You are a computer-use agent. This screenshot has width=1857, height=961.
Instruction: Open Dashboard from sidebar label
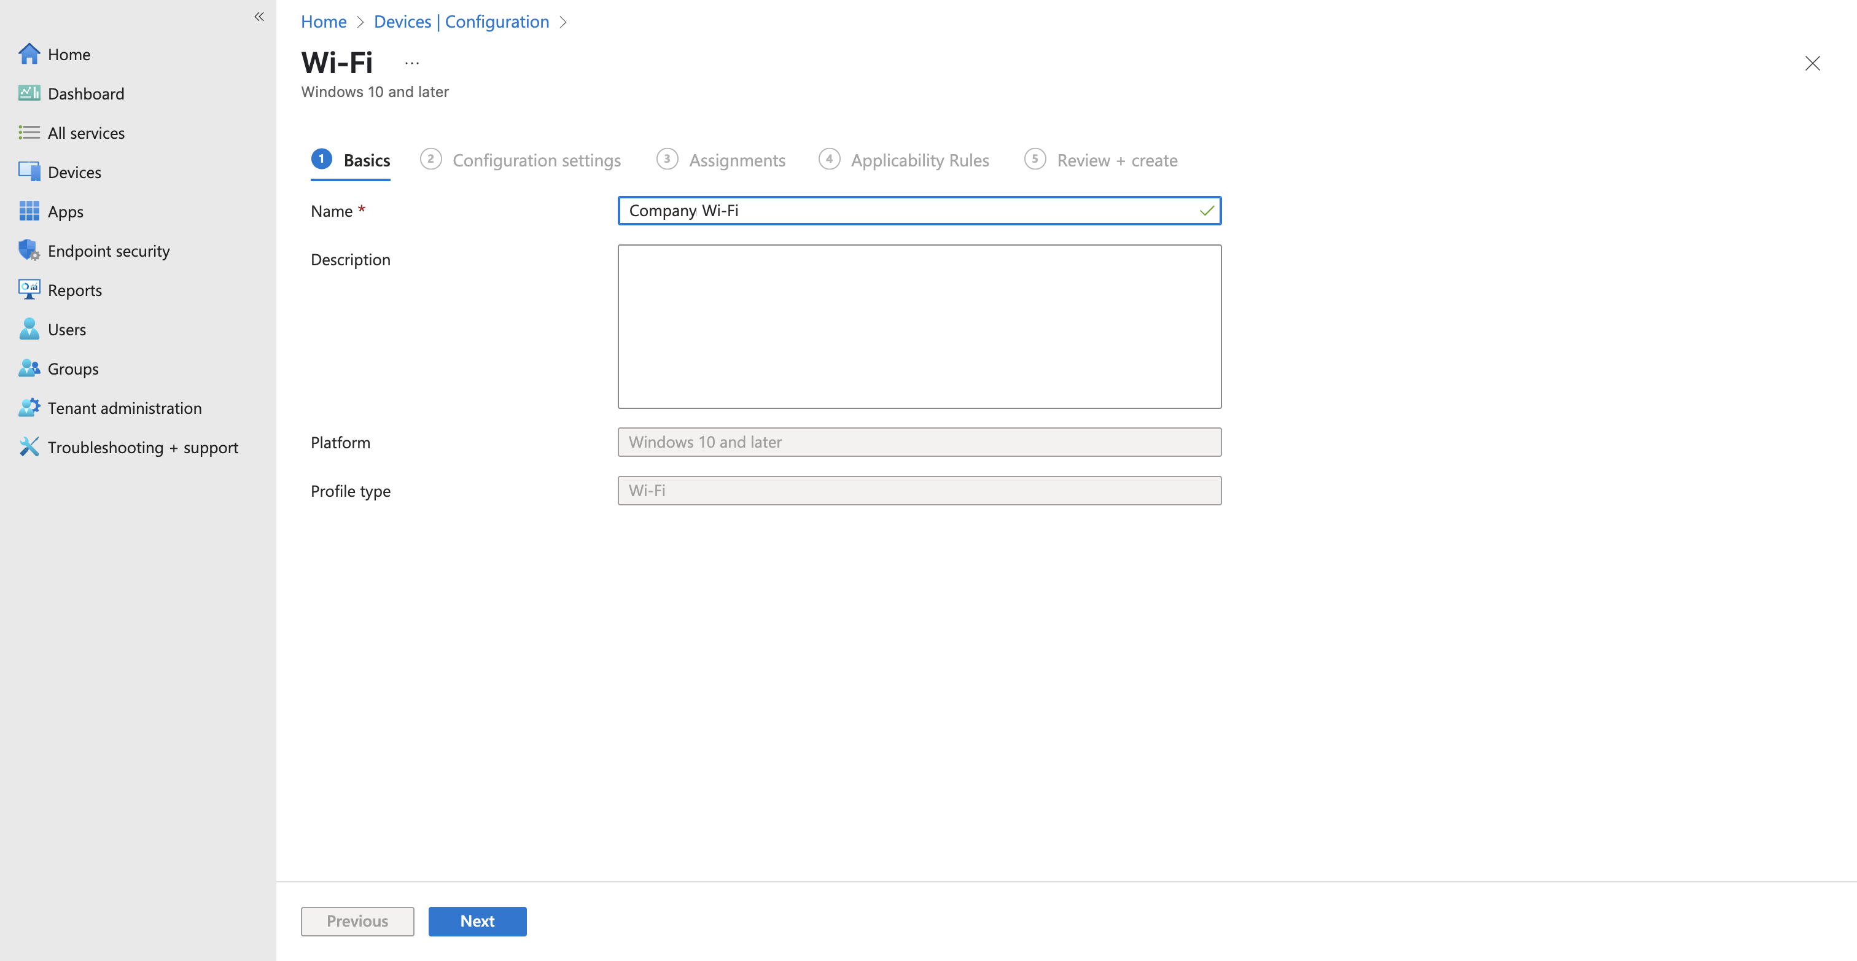(86, 94)
